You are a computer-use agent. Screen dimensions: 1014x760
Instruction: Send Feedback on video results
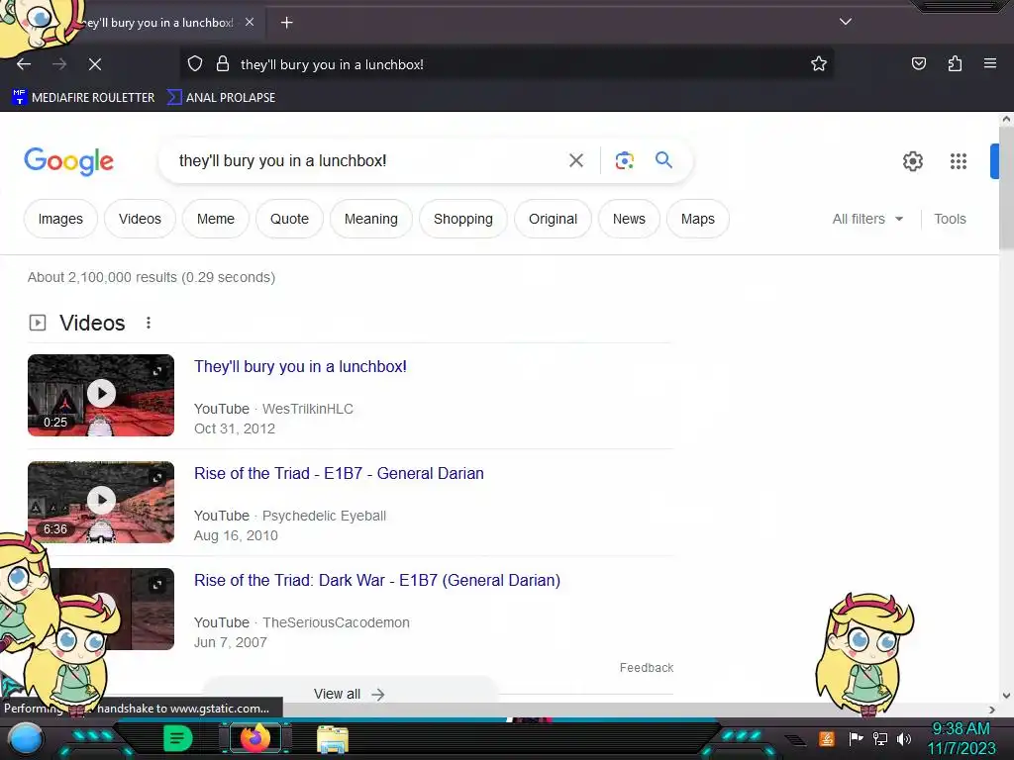(646, 668)
